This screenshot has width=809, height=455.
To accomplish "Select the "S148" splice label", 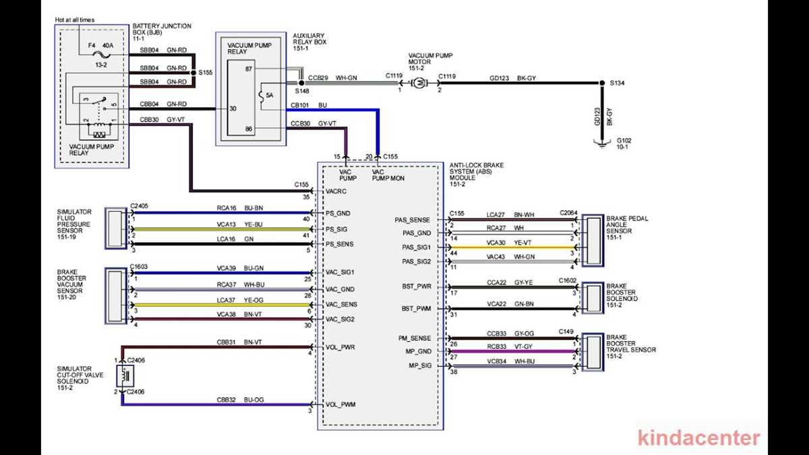I will coord(301,90).
